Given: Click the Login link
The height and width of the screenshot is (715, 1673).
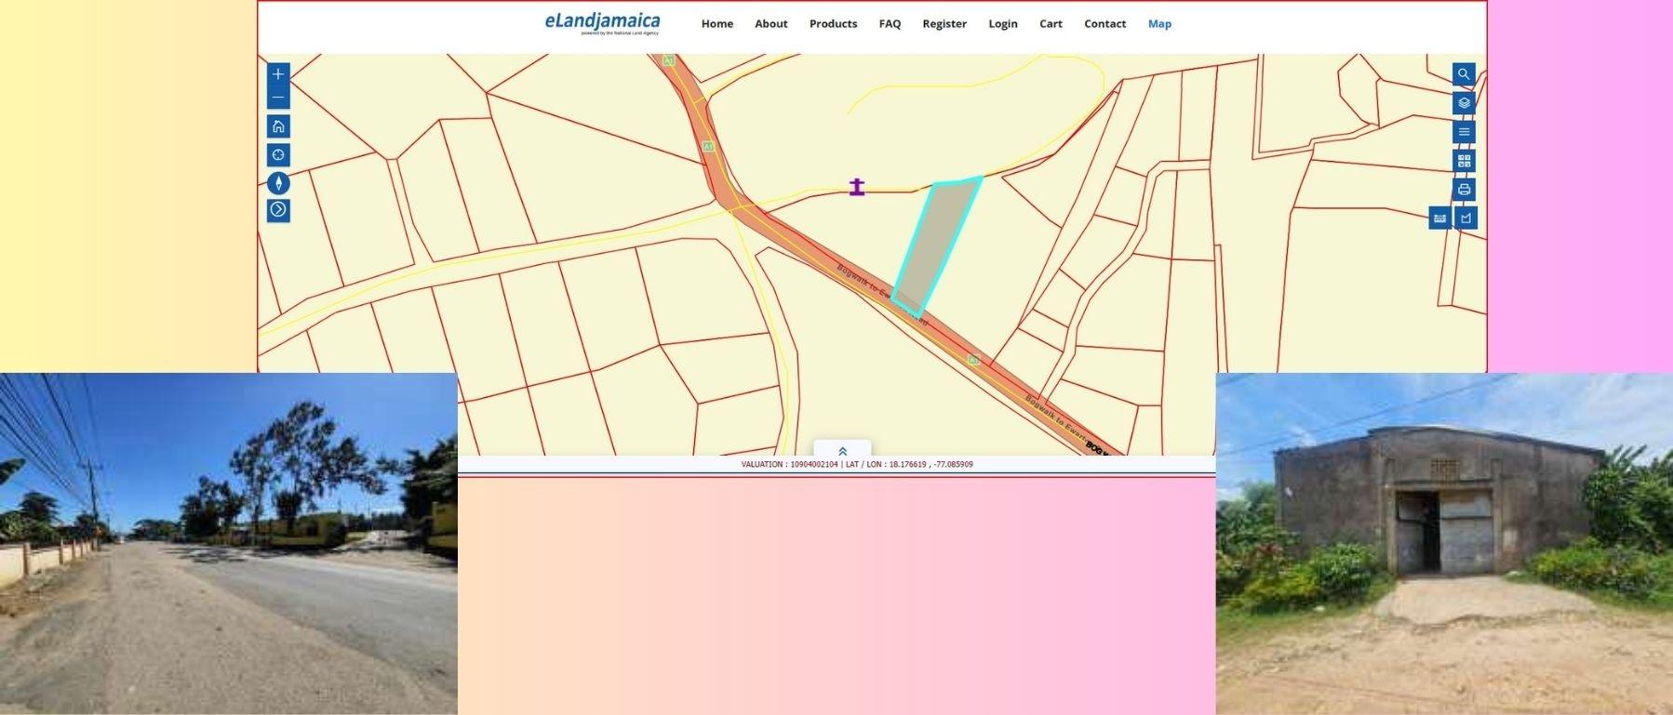Looking at the screenshot, I should point(1002,24).
